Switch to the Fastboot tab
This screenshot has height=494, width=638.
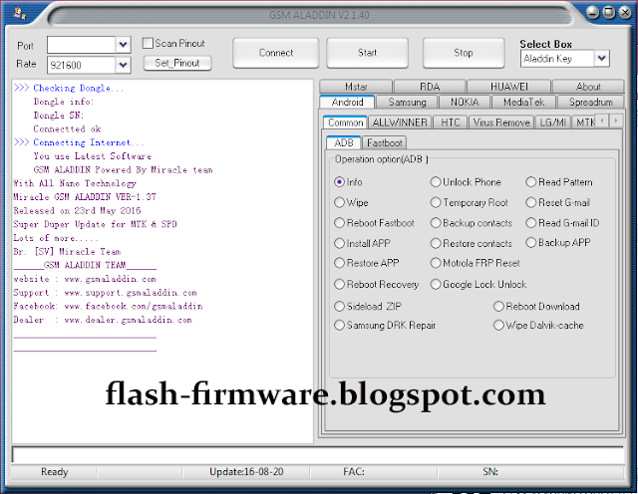384,142
